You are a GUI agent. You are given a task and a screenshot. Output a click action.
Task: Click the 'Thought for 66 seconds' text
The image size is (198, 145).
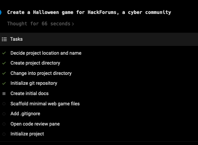(39, 24)
